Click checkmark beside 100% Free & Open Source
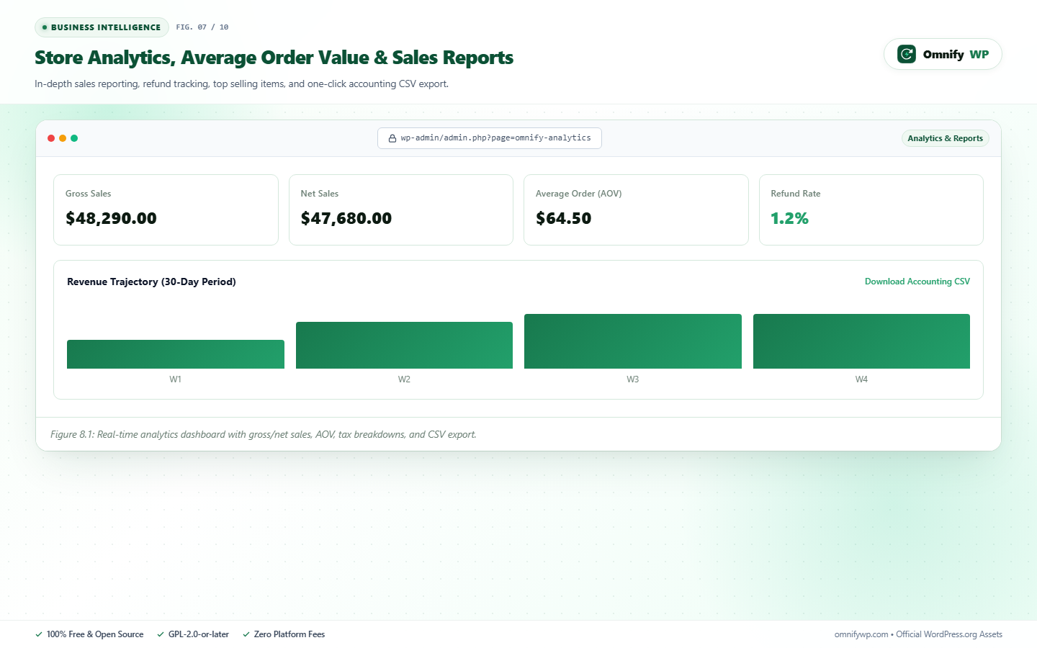Screen dimensions: 1037x648 tap(39, 634)
